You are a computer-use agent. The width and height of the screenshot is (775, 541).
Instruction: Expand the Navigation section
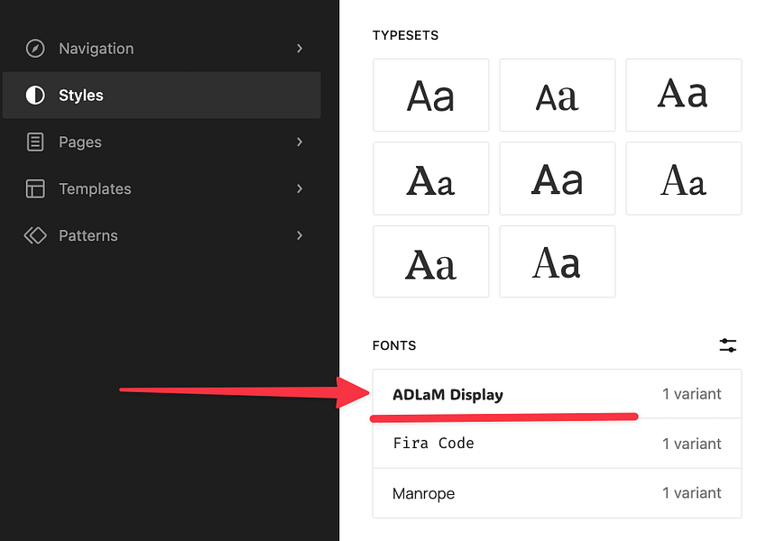(x=300, y=49)
